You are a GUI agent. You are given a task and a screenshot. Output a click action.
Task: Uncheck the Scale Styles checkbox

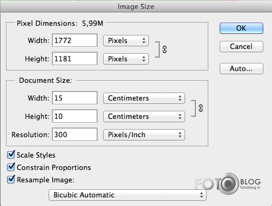coord(11,155)
